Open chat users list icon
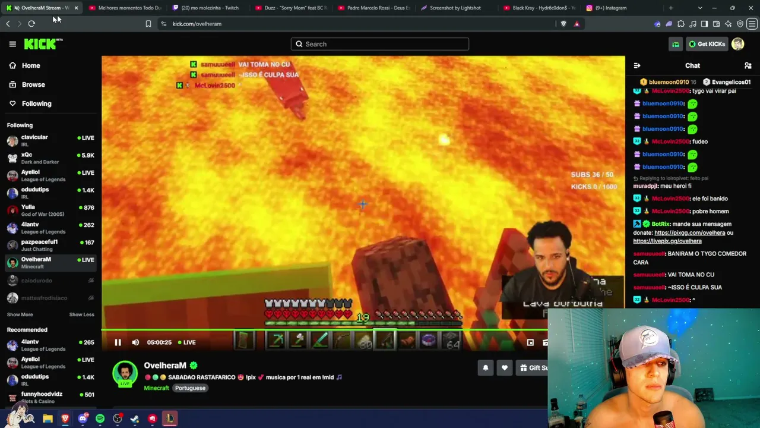 (748, 65)
